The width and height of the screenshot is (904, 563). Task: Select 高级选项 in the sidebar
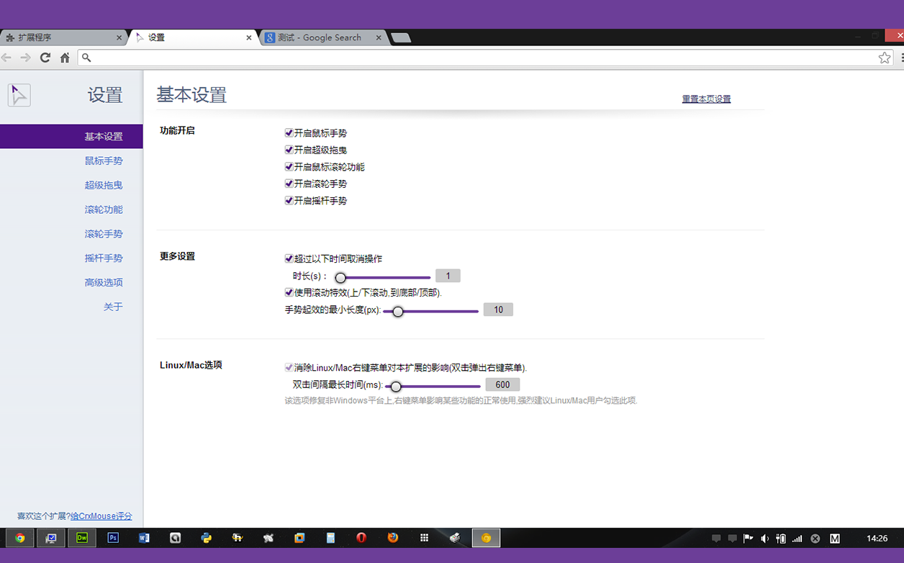coord(104,282)
